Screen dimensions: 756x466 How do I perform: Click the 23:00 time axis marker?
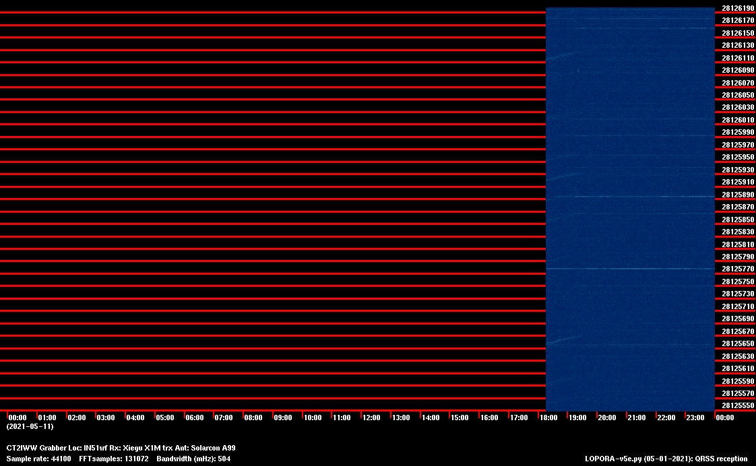[695, 418]
